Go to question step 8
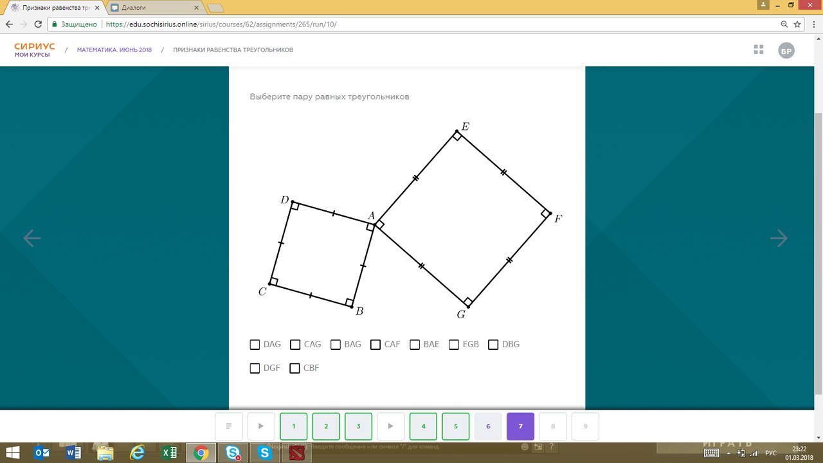This screenshot has width=823, height=463. (553, 426)
